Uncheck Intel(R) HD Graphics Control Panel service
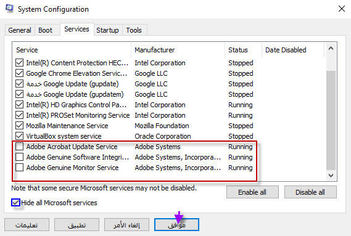This screenshot has height=236, width=351. (20, 105)
